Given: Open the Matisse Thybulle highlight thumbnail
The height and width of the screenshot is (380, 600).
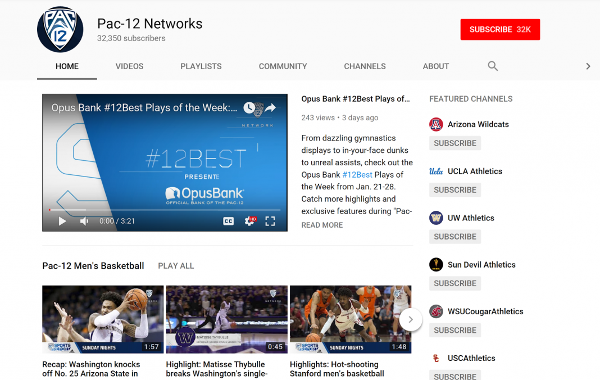Looking at the screenshot, I should coord(226,319).
